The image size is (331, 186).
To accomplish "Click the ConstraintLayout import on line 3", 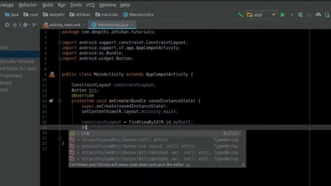I will click(x=125, y=42).
